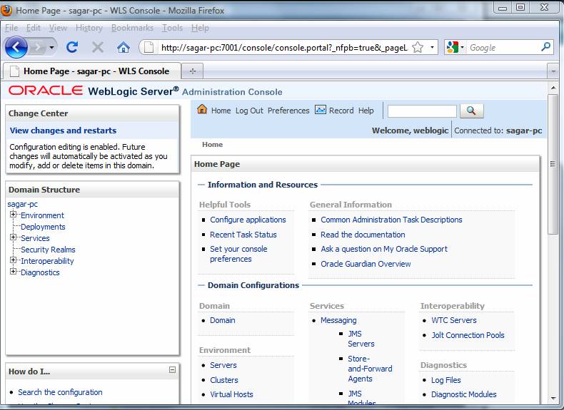Image resolution: width=564 pixels, height=410 pixels.
Task: Open the File menu
Action: click(x=11, y=28)
